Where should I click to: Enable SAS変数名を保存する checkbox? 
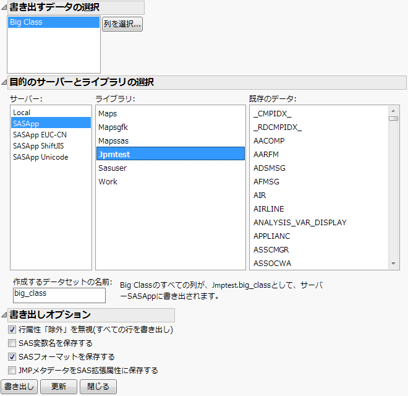[x=12, y=343]
